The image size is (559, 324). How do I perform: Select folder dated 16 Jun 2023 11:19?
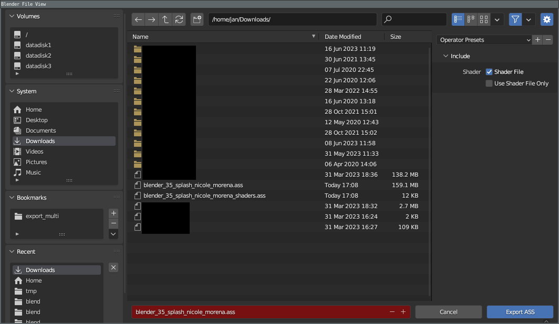point(278,49)
